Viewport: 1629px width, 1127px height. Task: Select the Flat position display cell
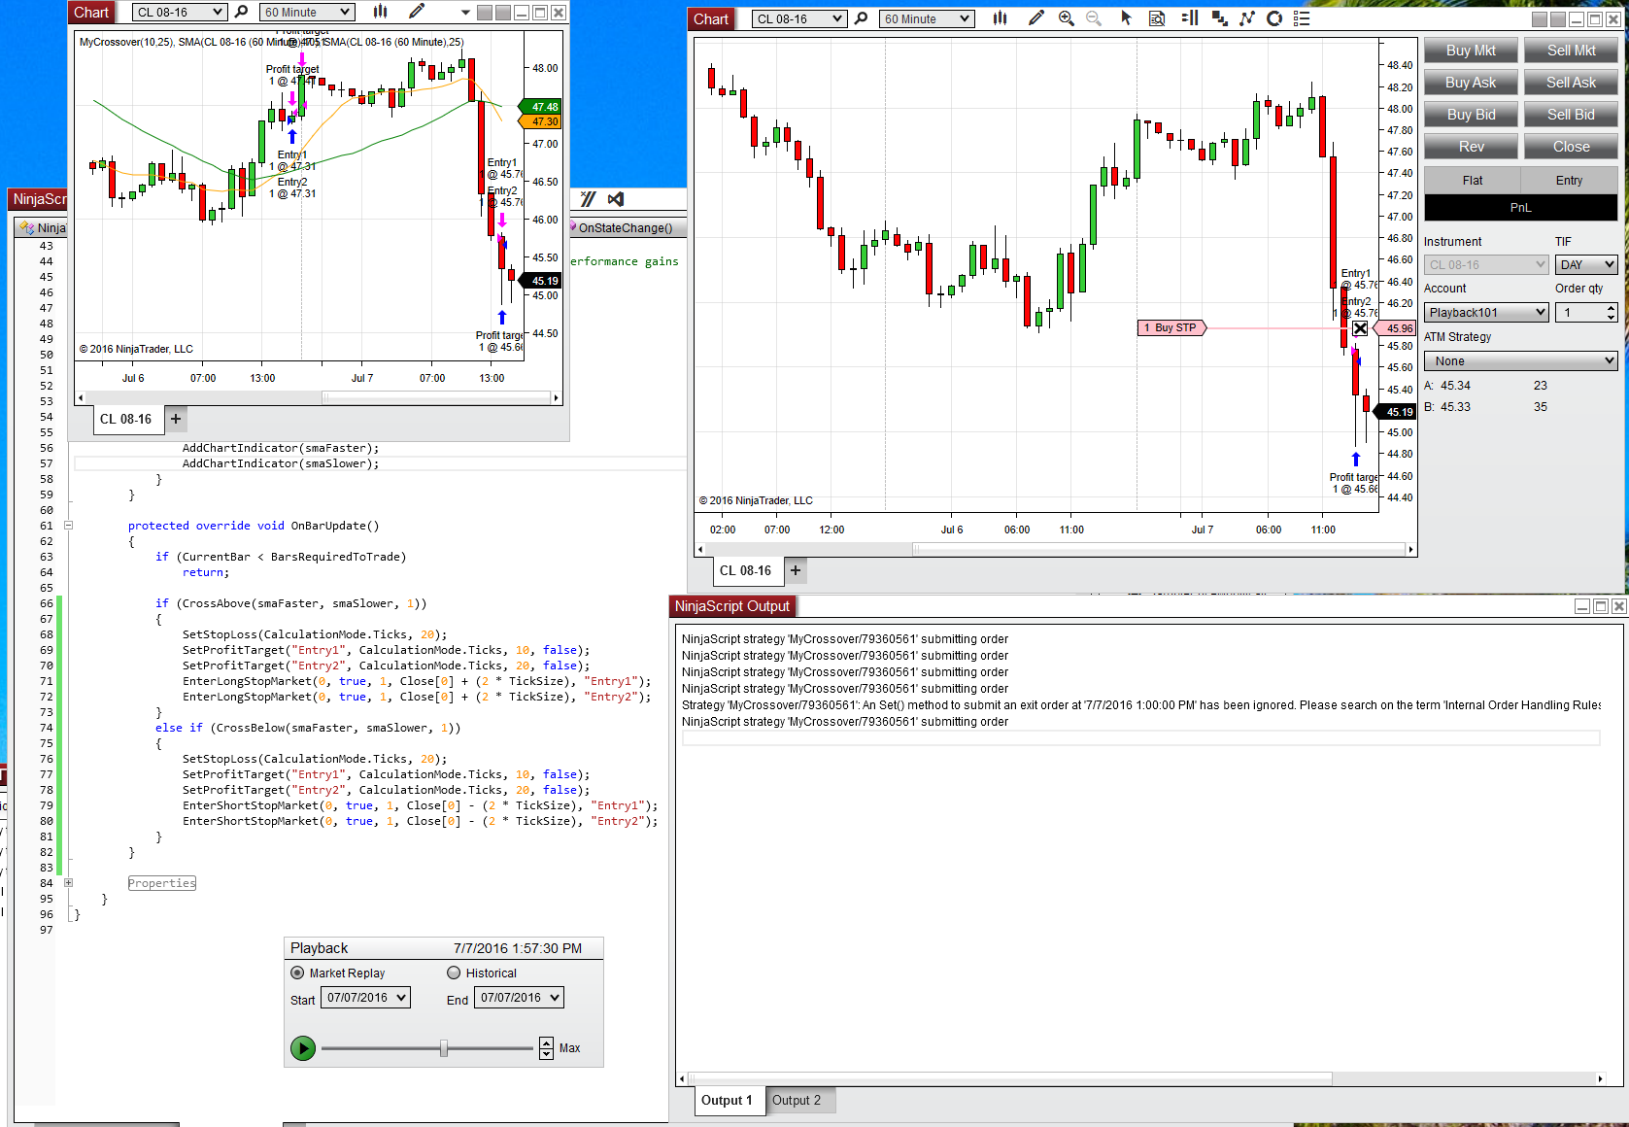click(x=1472, y=180)
